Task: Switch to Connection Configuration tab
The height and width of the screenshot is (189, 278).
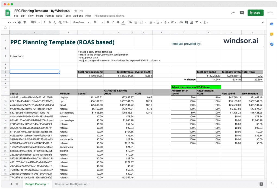Action: pos(71,184)
